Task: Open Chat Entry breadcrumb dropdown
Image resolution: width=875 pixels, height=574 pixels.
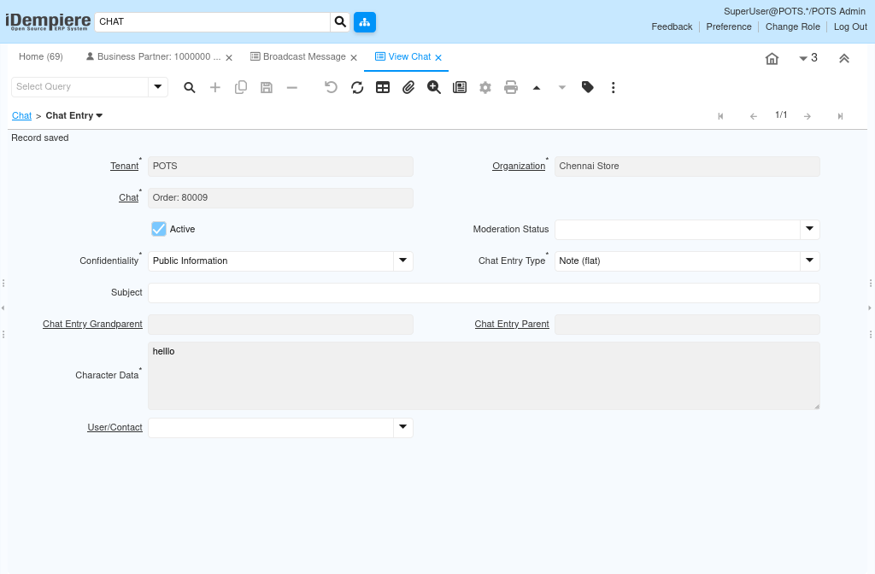Action: coord(99,115)
